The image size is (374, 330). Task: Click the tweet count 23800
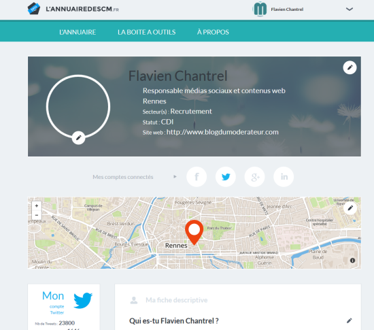(67, 323)
